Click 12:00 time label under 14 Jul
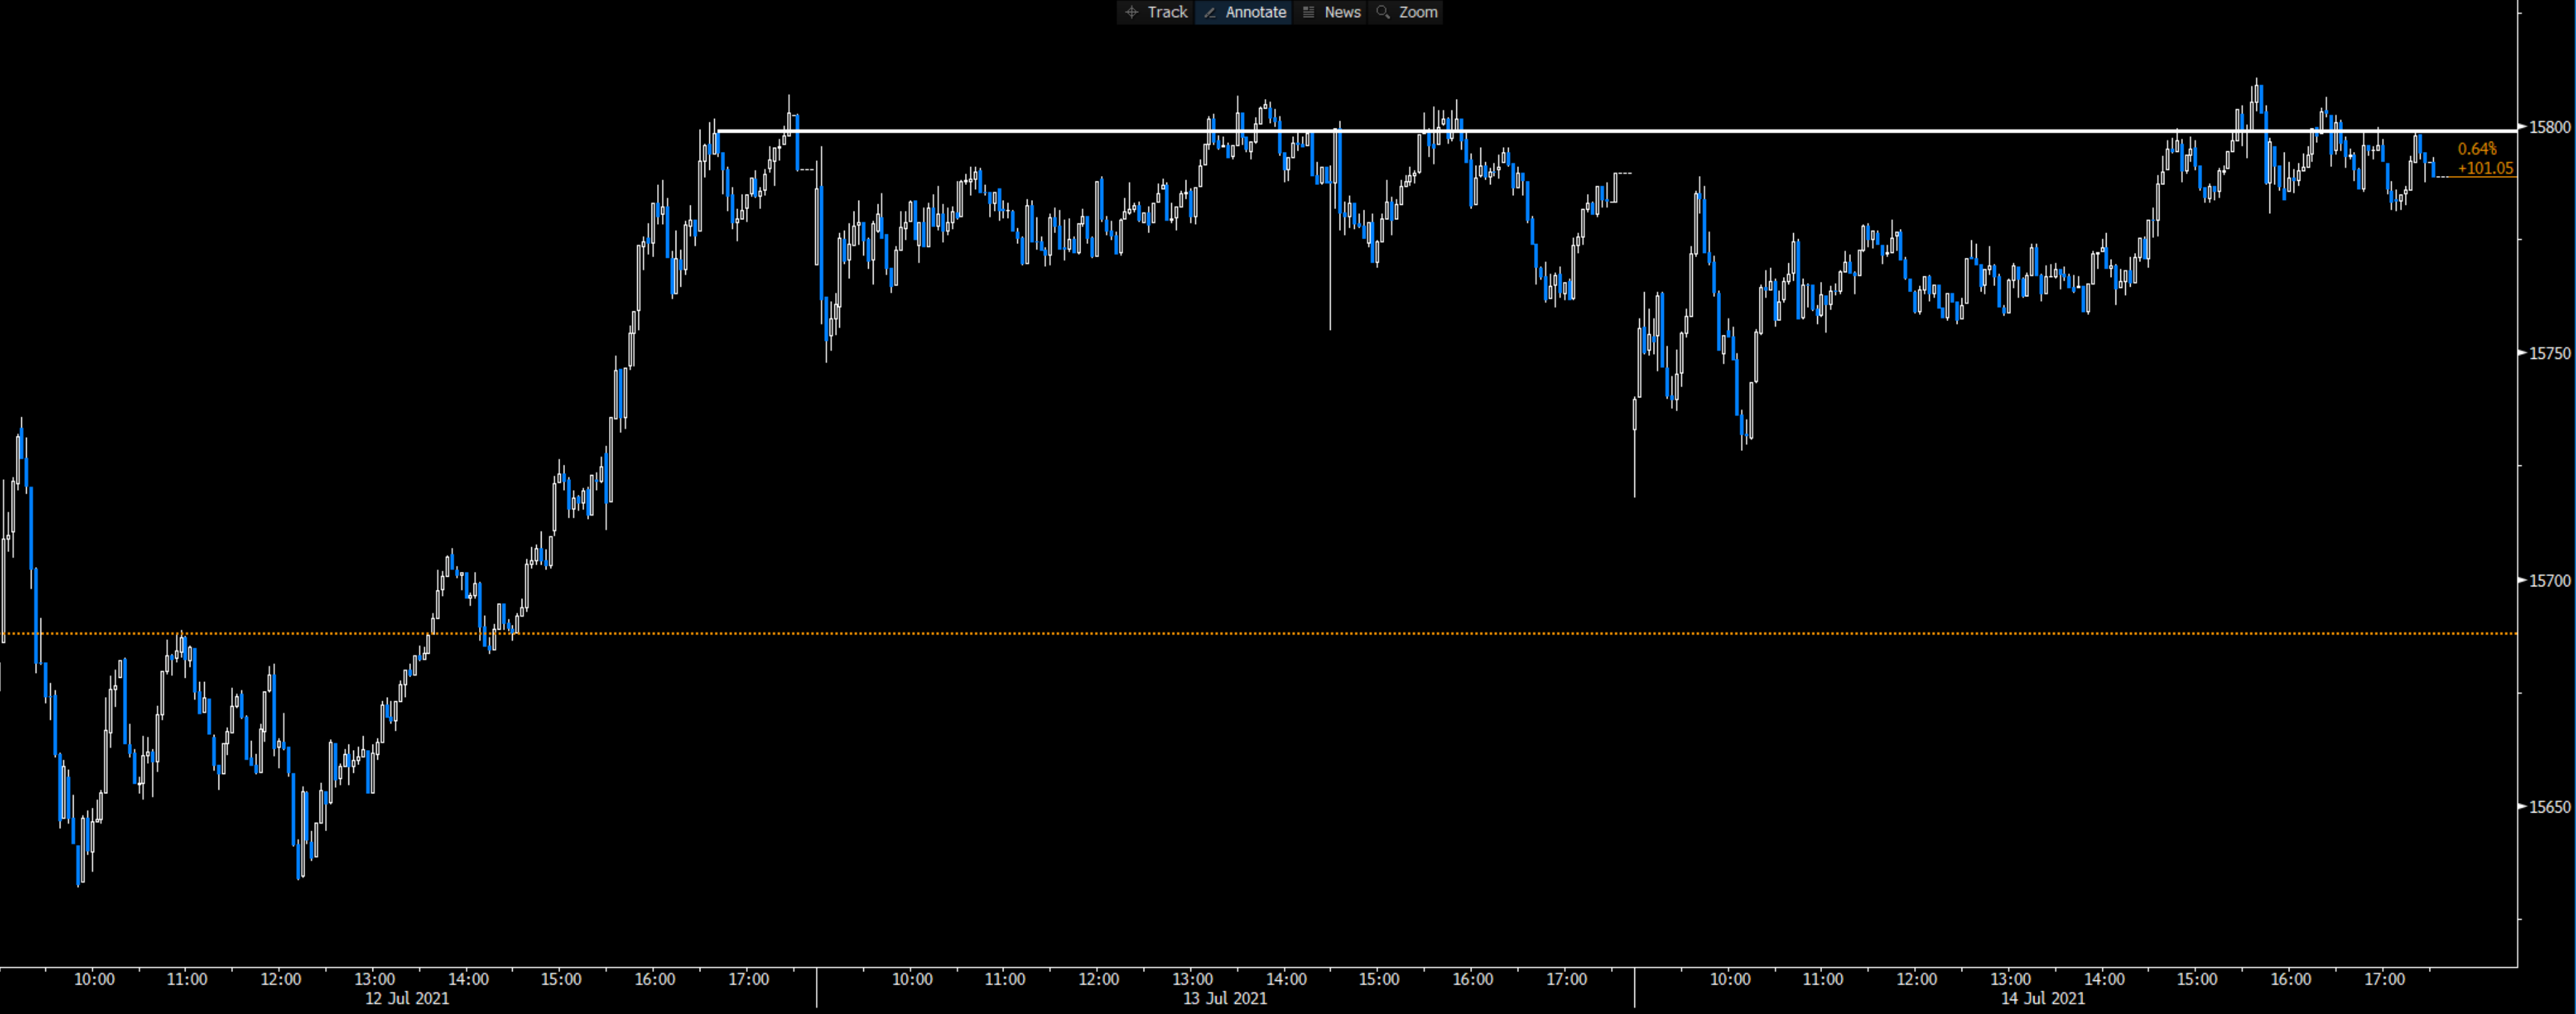 [1917, 979]
